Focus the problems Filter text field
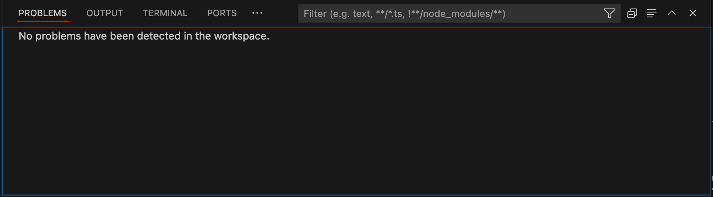The image size is (713, 197). pyautogui.click(x=448, y=14)
